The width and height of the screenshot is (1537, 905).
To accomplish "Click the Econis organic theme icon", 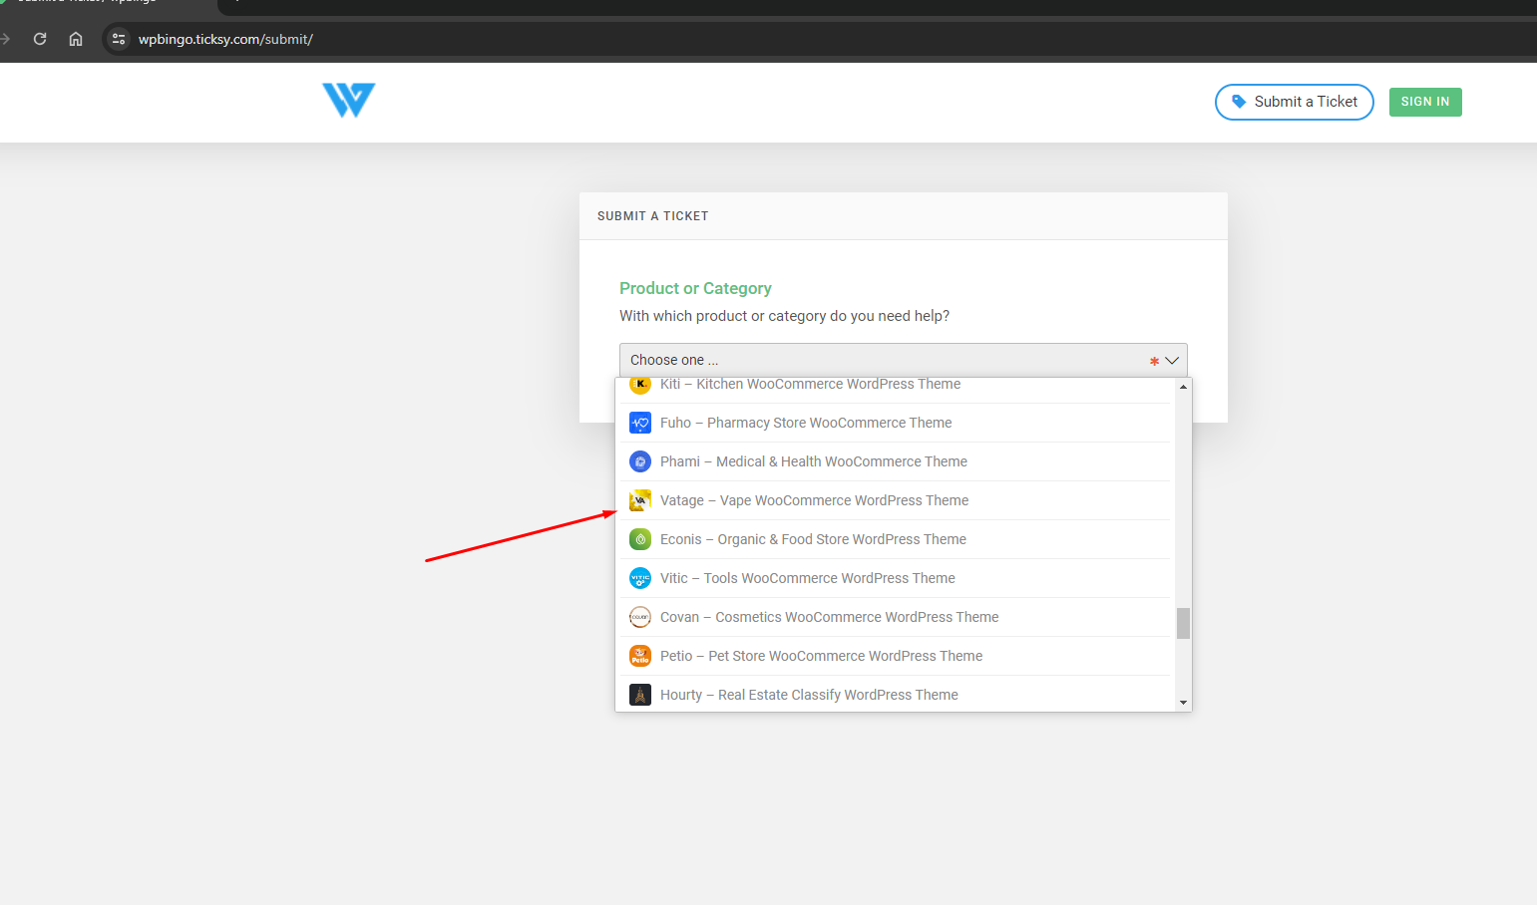I will click(x=640, y=539).
